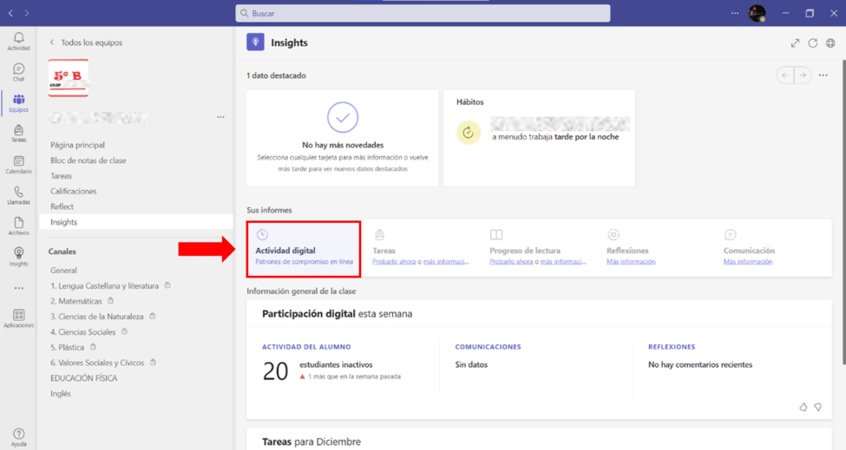846x450 pixels.
Task: Open Tareas app in the left rail
Action: (x=18, y=134)
